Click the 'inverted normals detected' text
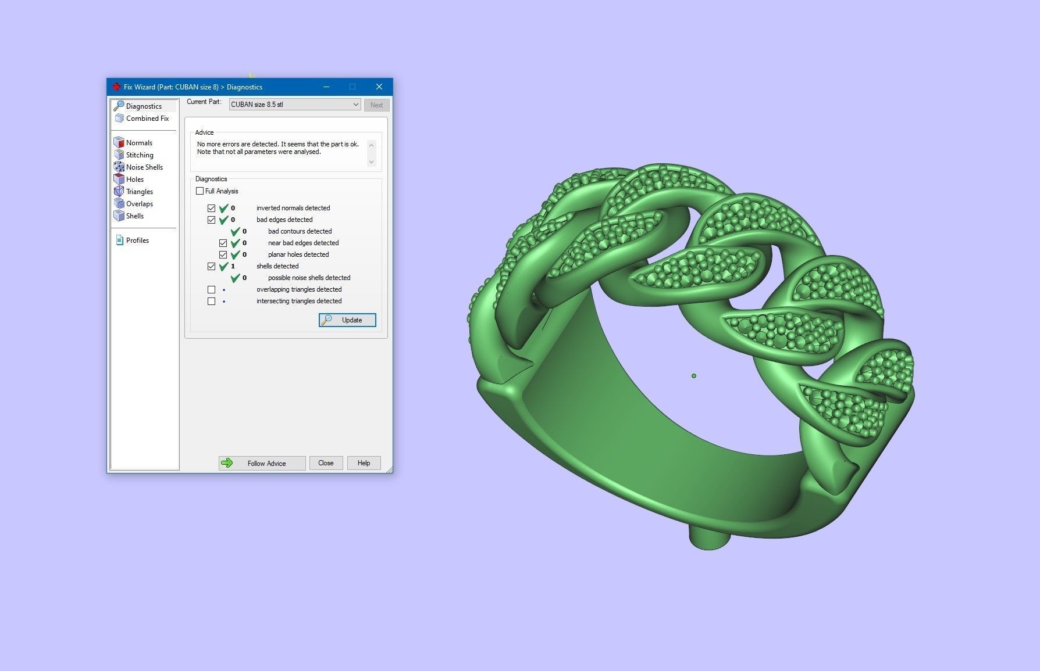This screenshot has width=1040, height=671. pyautogui.click(x=293, y=208)
